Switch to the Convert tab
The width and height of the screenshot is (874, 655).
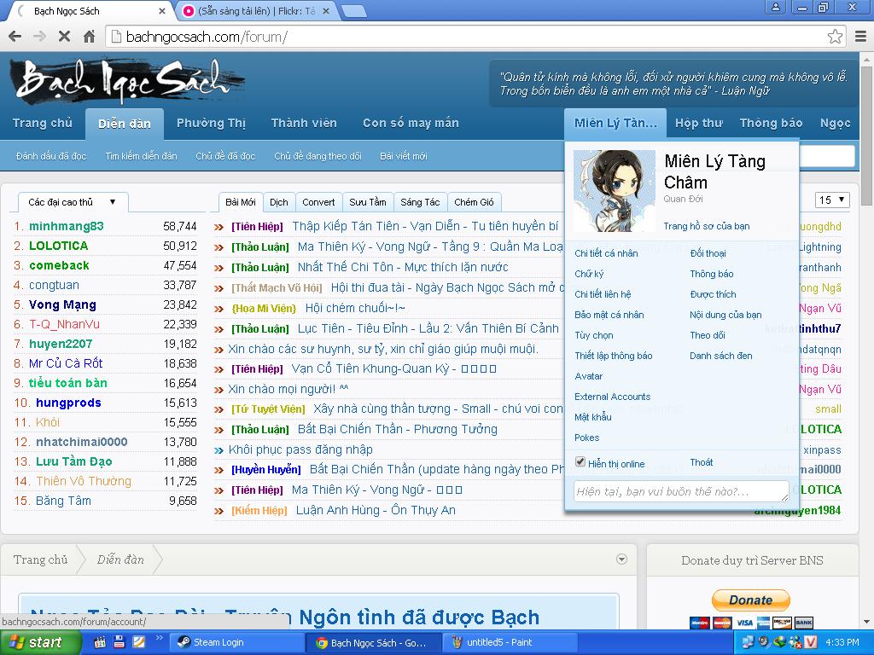[x=318, y=202]
